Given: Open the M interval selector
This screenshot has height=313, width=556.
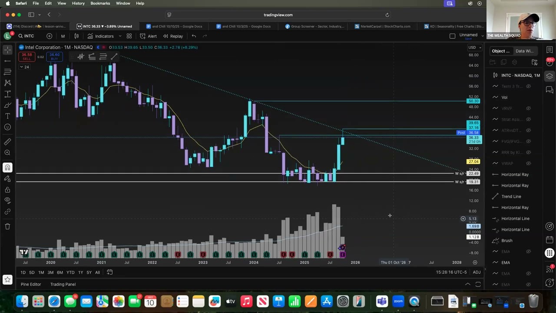Looking at the screenshot, I should (x=63, y=36).
